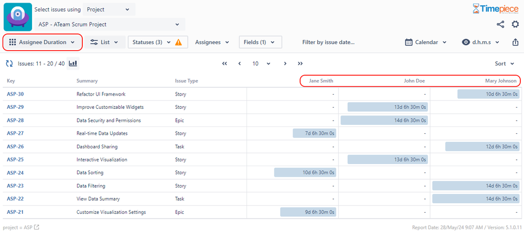Open issue ASP-30 link

pyautogui.click(x=15, y=94)
